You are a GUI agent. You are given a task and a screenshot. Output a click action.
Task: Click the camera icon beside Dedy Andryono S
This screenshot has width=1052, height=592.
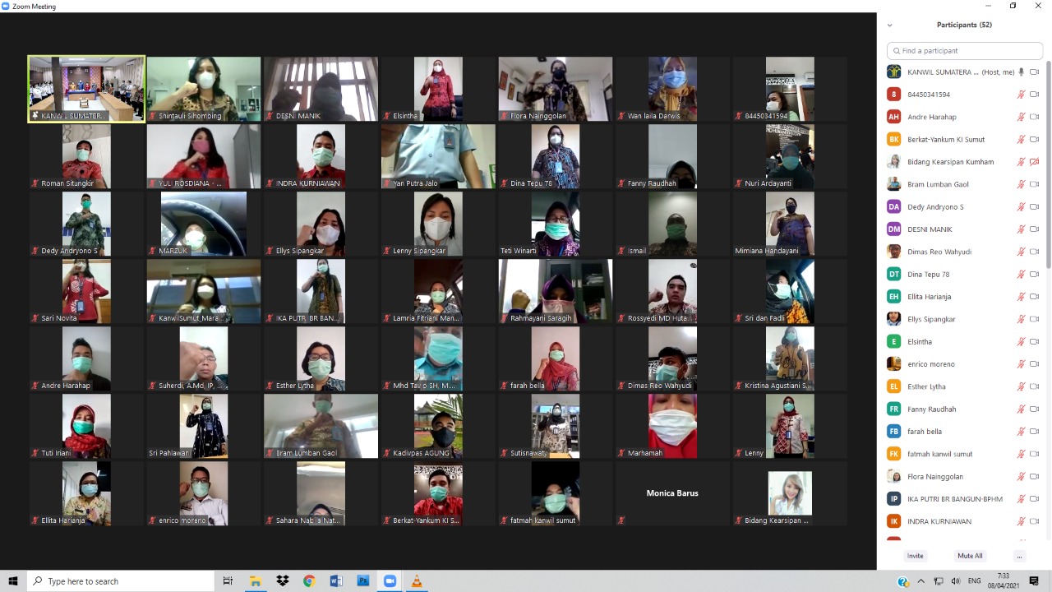coord(1035,207)
